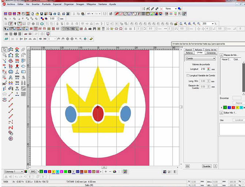Click the BKG background button
Image resolution: width=245 pixels, height=187 pixels.
pyautogui.click(x=33, y=172)
